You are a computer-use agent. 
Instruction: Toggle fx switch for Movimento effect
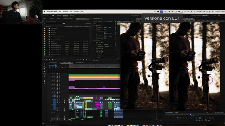pos(95,26)
